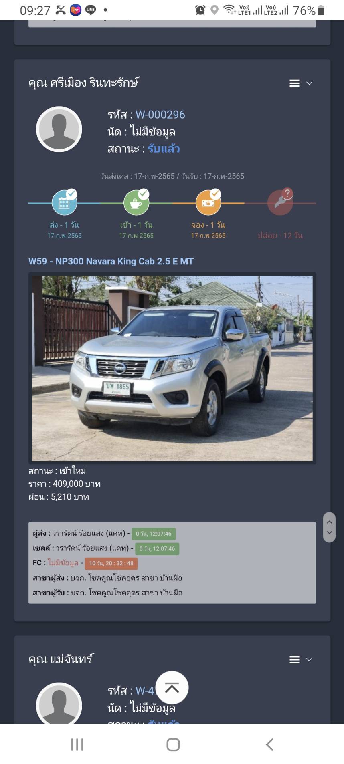The height and width of the screenshot is (764, 344).
Task: Open the hamburger menu on ศรีเมือง card
Action: coord(295,83)
